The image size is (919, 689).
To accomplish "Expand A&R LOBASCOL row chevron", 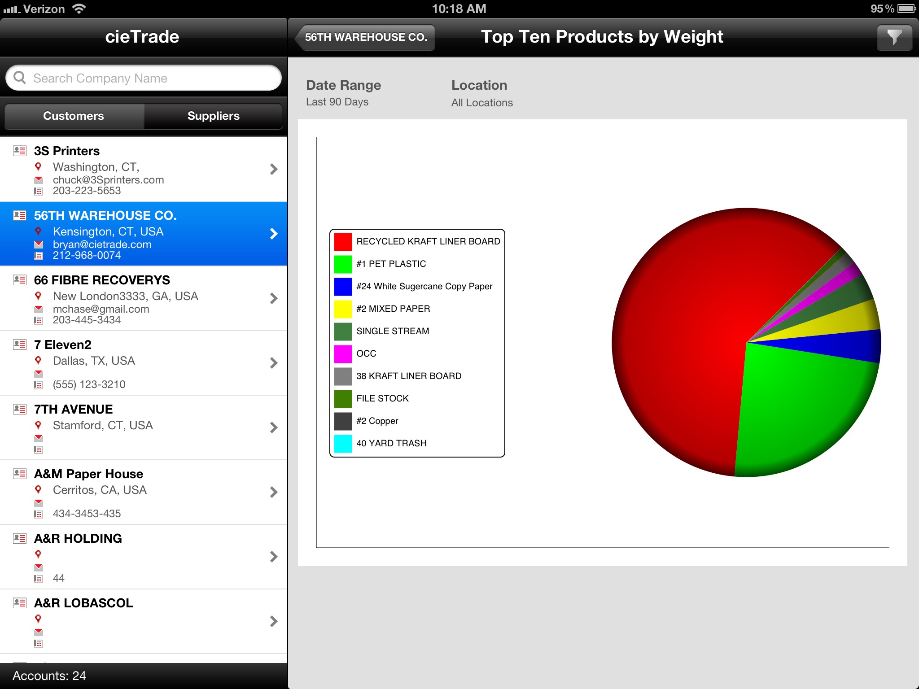I will 274,621.
